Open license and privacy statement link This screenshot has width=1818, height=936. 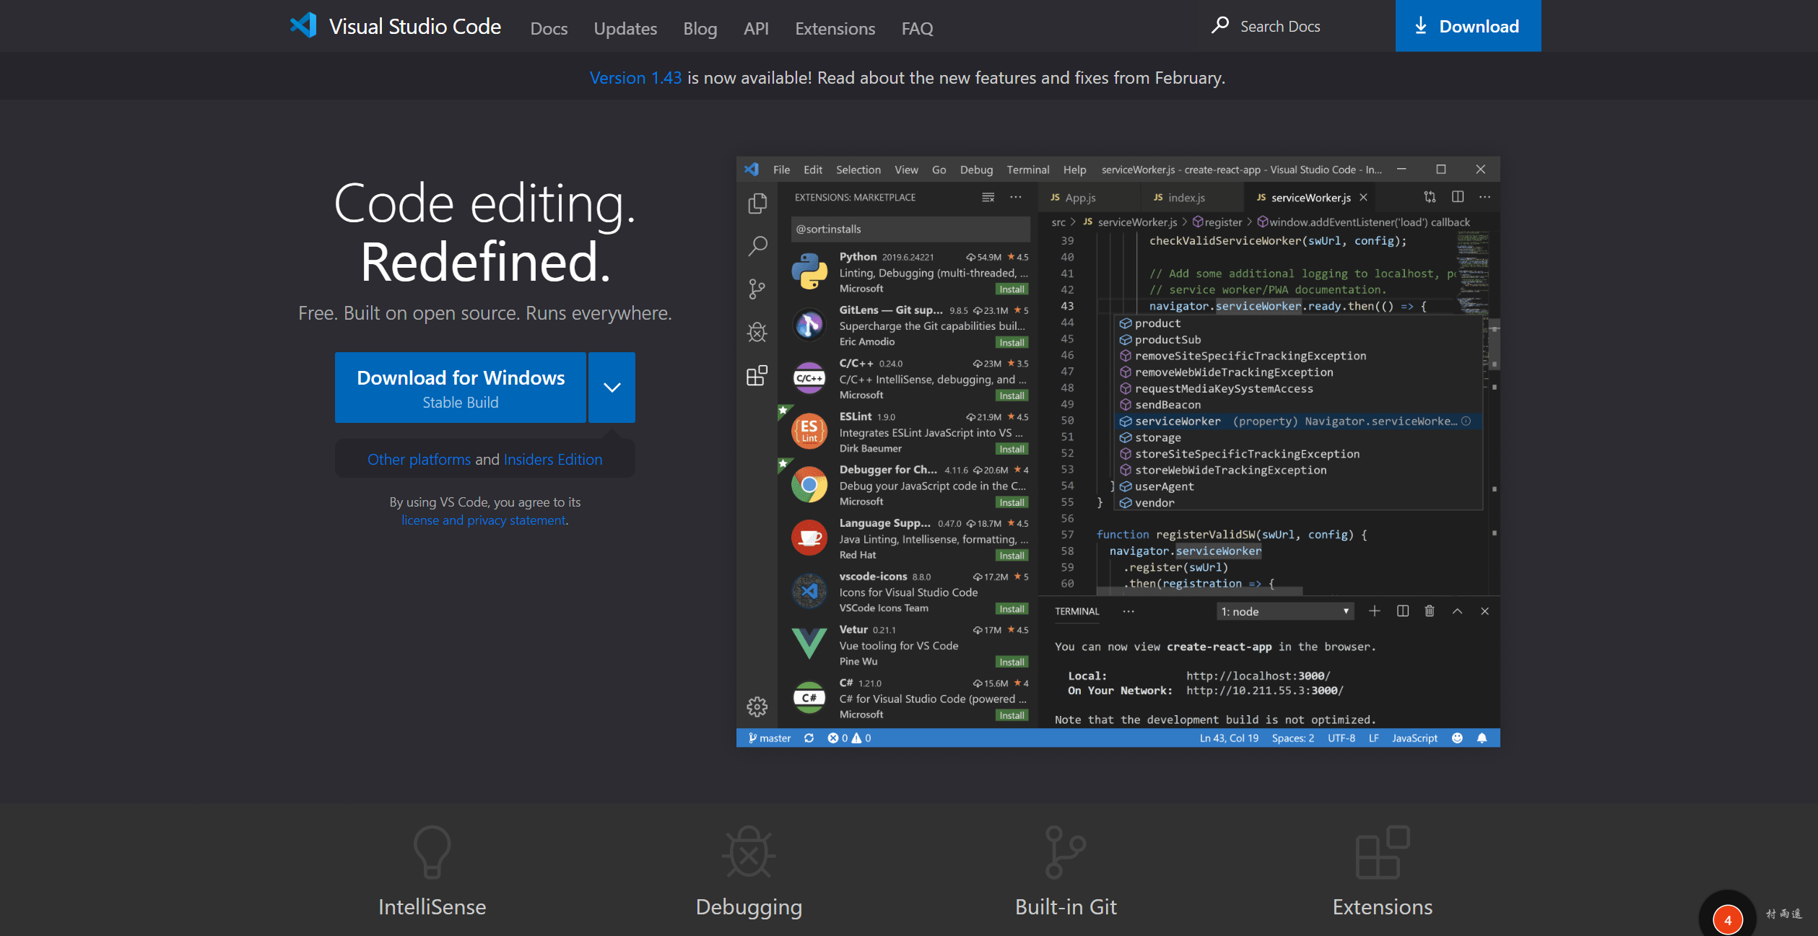coord(484,520)
